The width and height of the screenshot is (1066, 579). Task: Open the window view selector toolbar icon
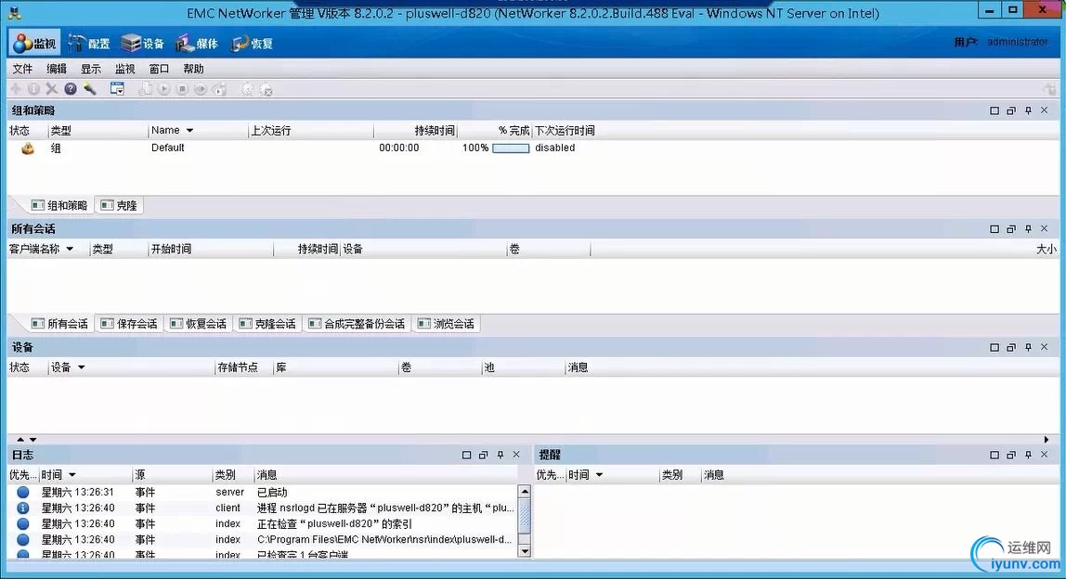coord(117,89)
